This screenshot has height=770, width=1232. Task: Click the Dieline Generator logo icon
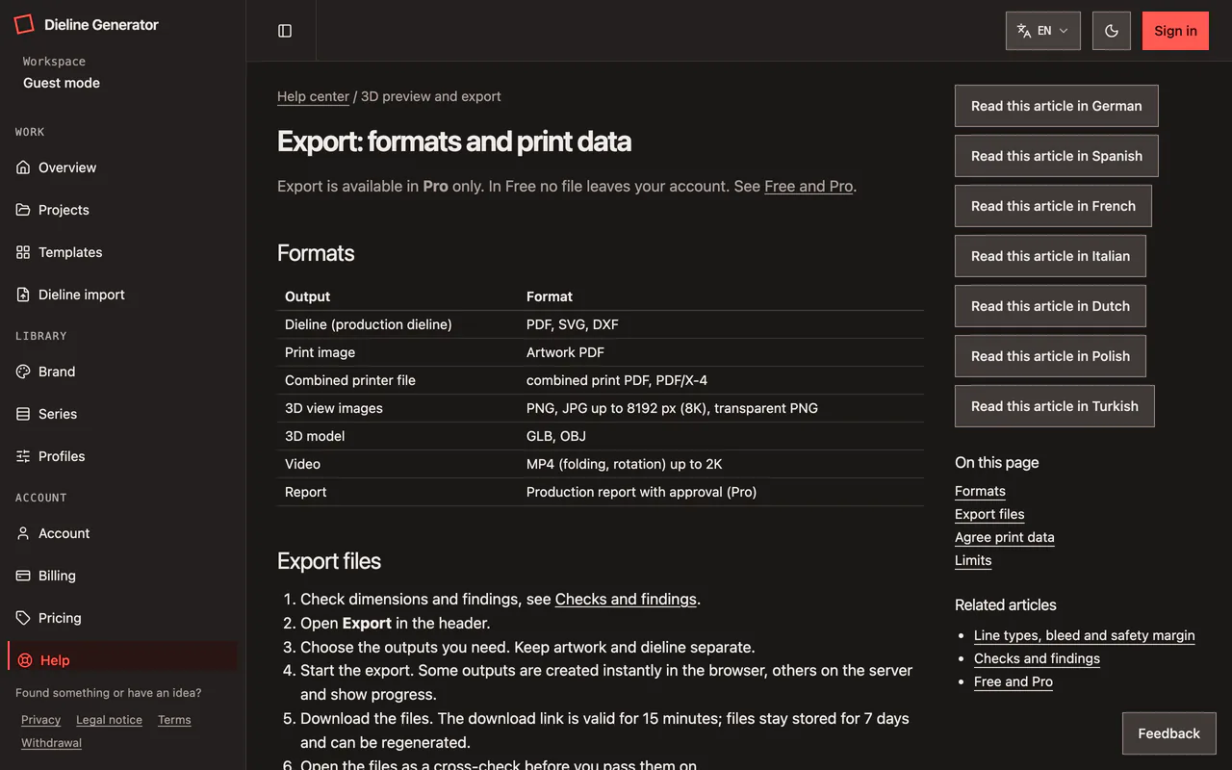pyautogui.click(x=24, y=25)
